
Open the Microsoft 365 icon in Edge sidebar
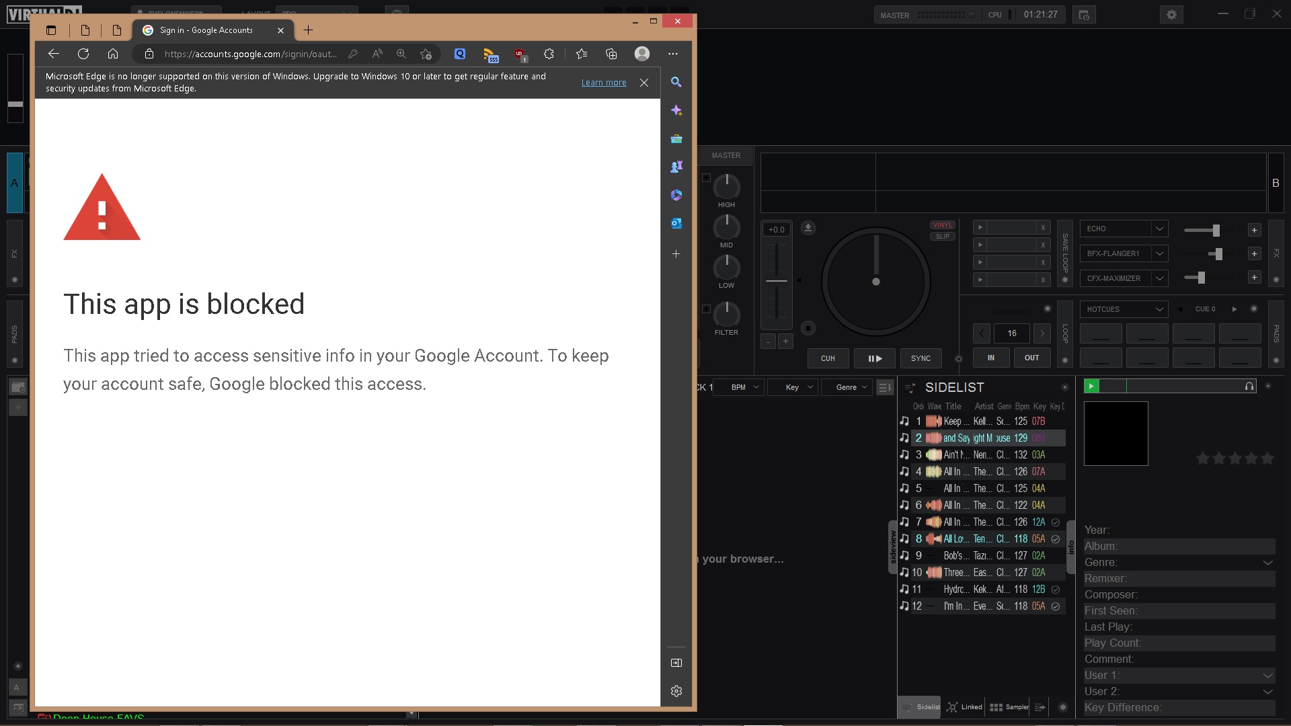[x=676, y=195]
